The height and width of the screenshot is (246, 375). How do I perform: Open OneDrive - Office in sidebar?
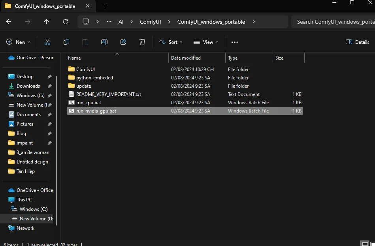click(x=30, y=190)
